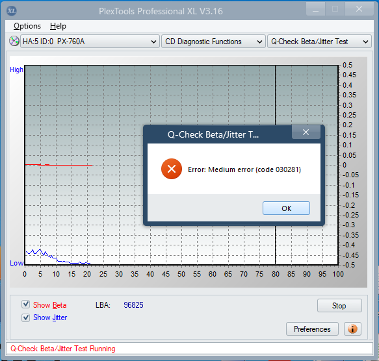Click the blue Jitter curve on graph

click(58, 256)
